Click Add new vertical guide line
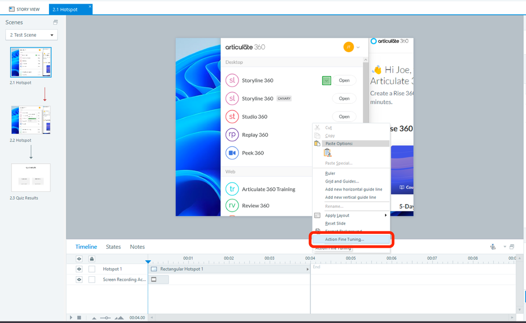The image size is (526, 323). click(351, 197)
